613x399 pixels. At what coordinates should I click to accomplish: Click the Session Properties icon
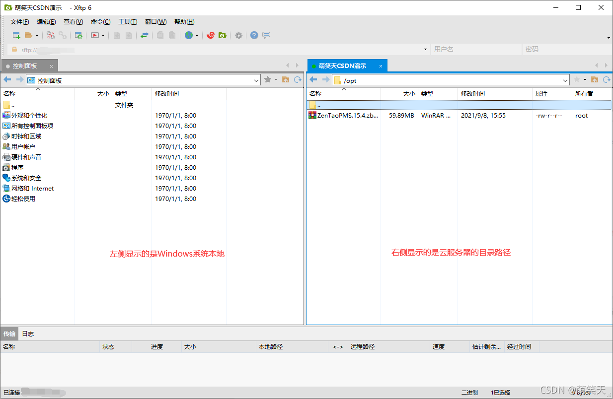pyautogui.click(x=78, y=35)
